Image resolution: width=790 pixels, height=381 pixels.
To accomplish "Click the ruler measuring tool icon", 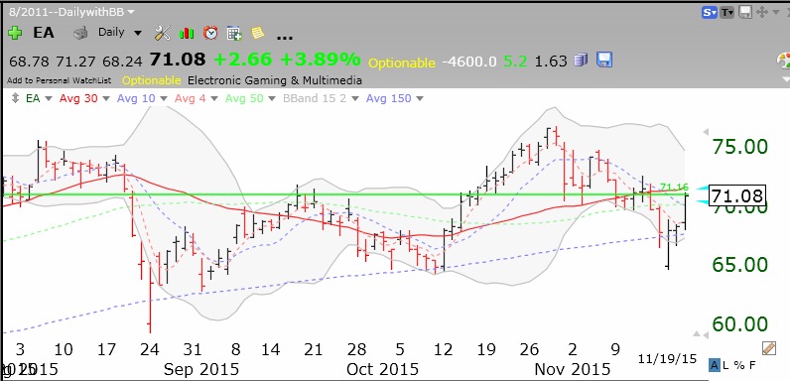I will click(x=769, y=348).
